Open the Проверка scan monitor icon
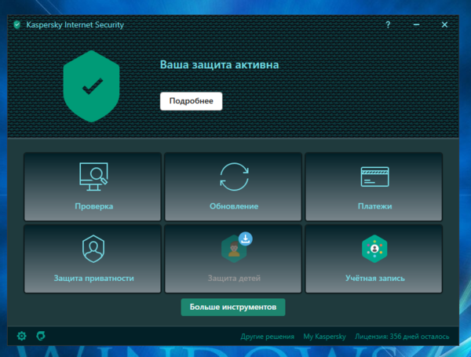The height and width of the screenshot is (357, 471). click(93, 177)
